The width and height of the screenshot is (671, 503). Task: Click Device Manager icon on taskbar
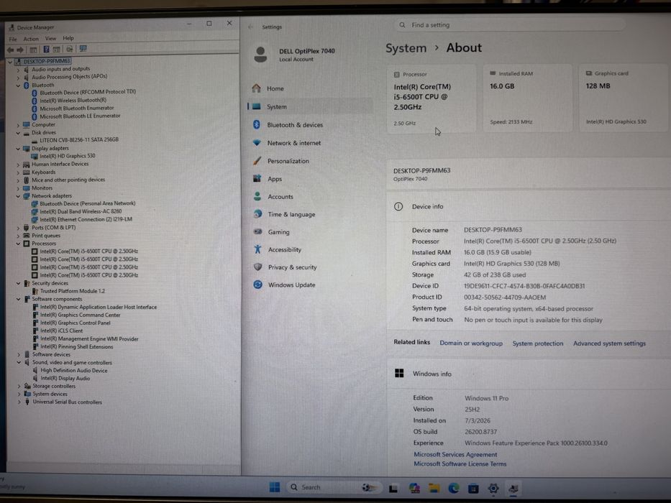pyautogui.click(x=513, y=488)
